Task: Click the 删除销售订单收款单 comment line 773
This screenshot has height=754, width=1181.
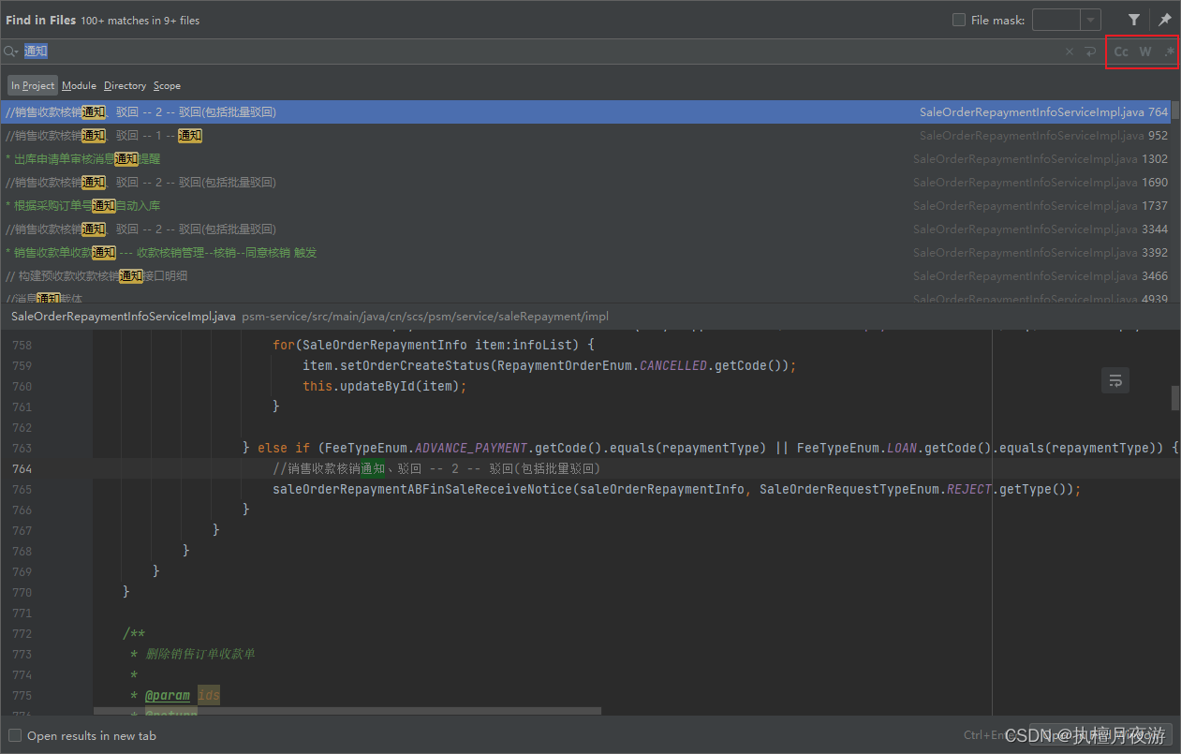Action: [199, 654]
